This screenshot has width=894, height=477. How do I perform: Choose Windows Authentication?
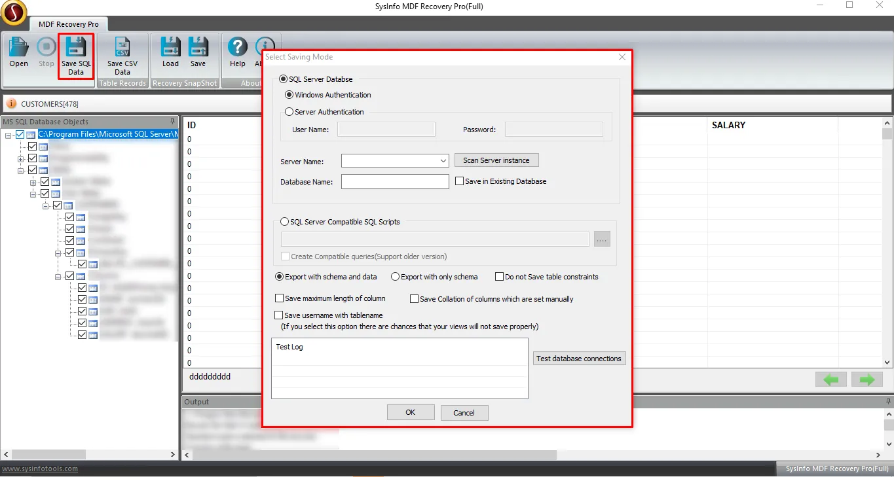289,95
